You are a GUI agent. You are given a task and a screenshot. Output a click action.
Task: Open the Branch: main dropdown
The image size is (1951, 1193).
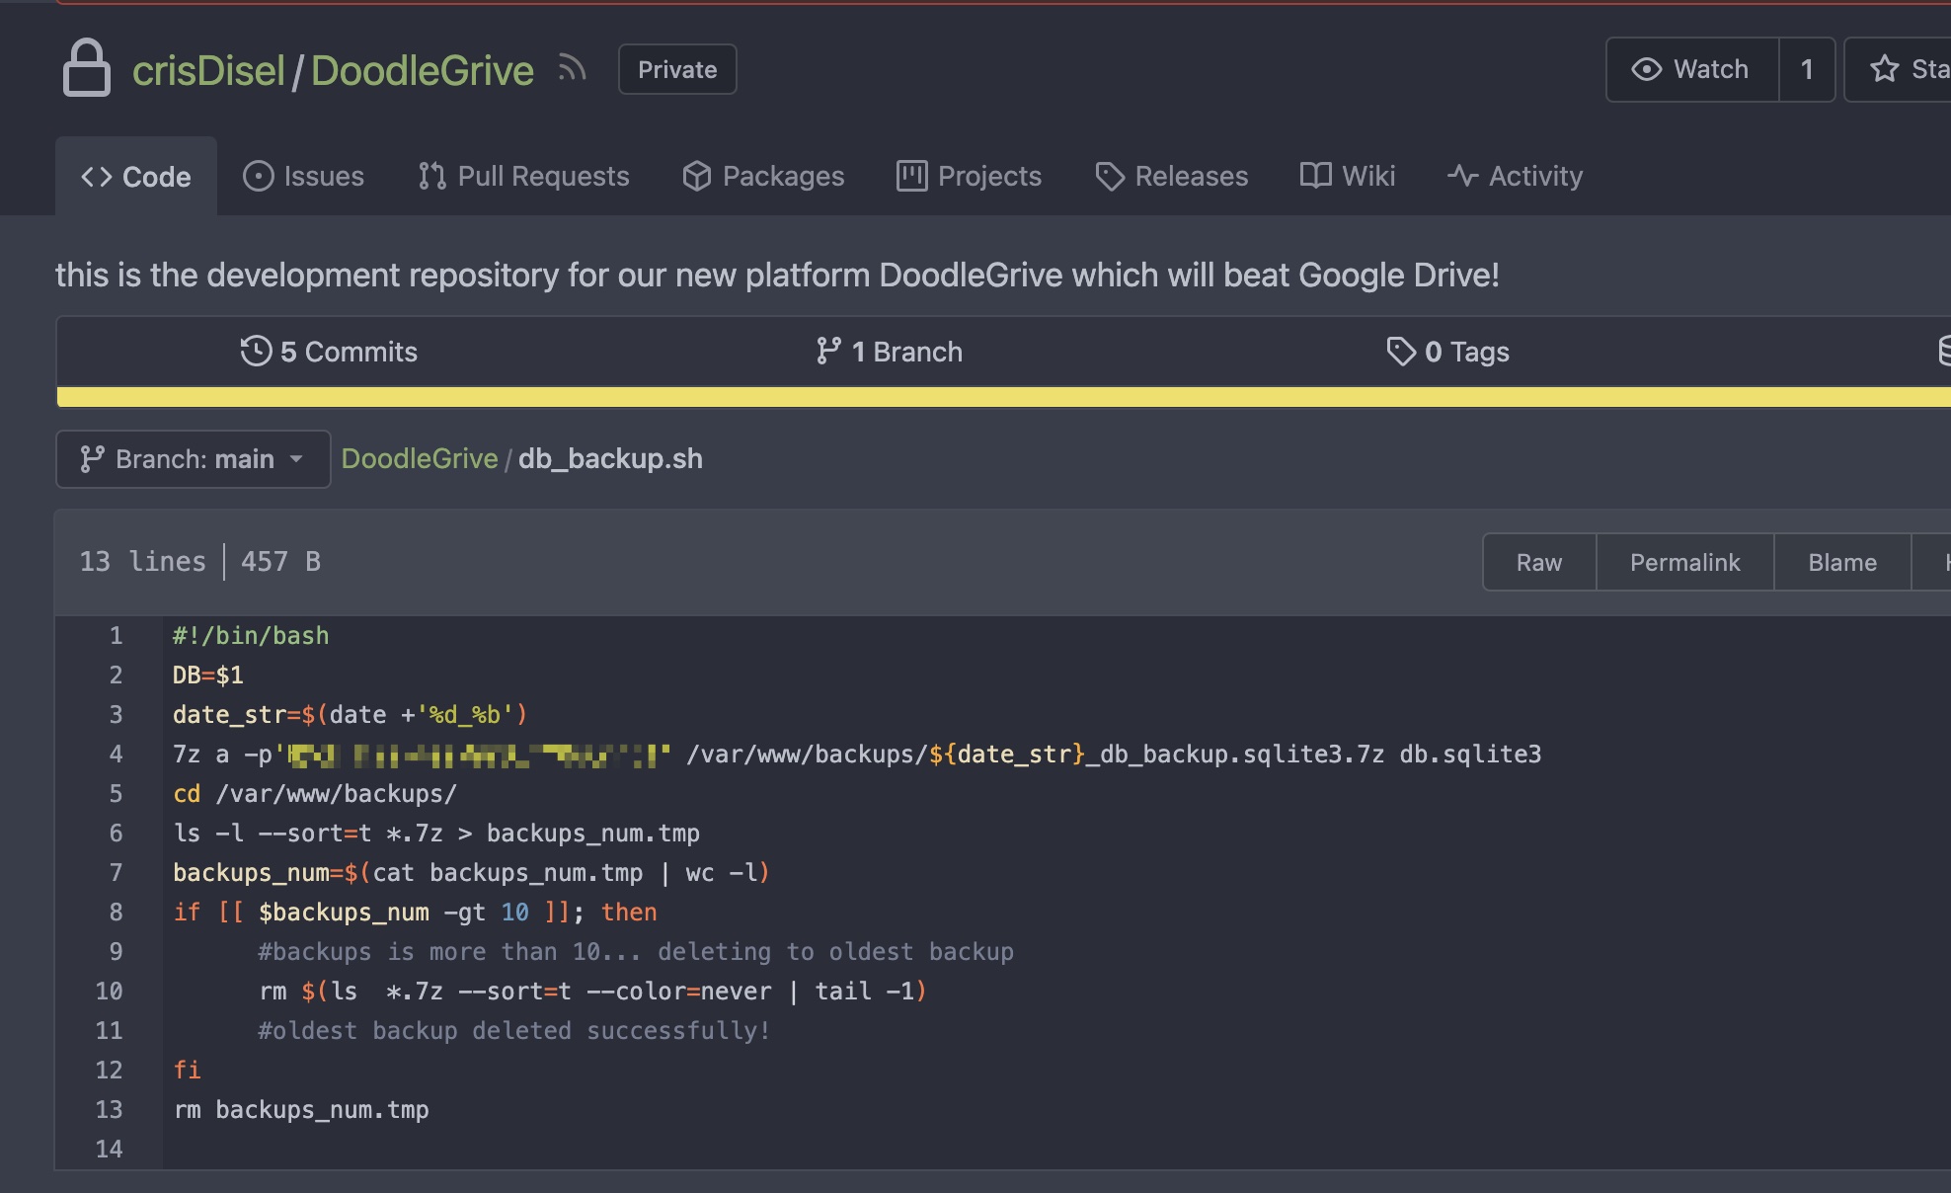193,459
